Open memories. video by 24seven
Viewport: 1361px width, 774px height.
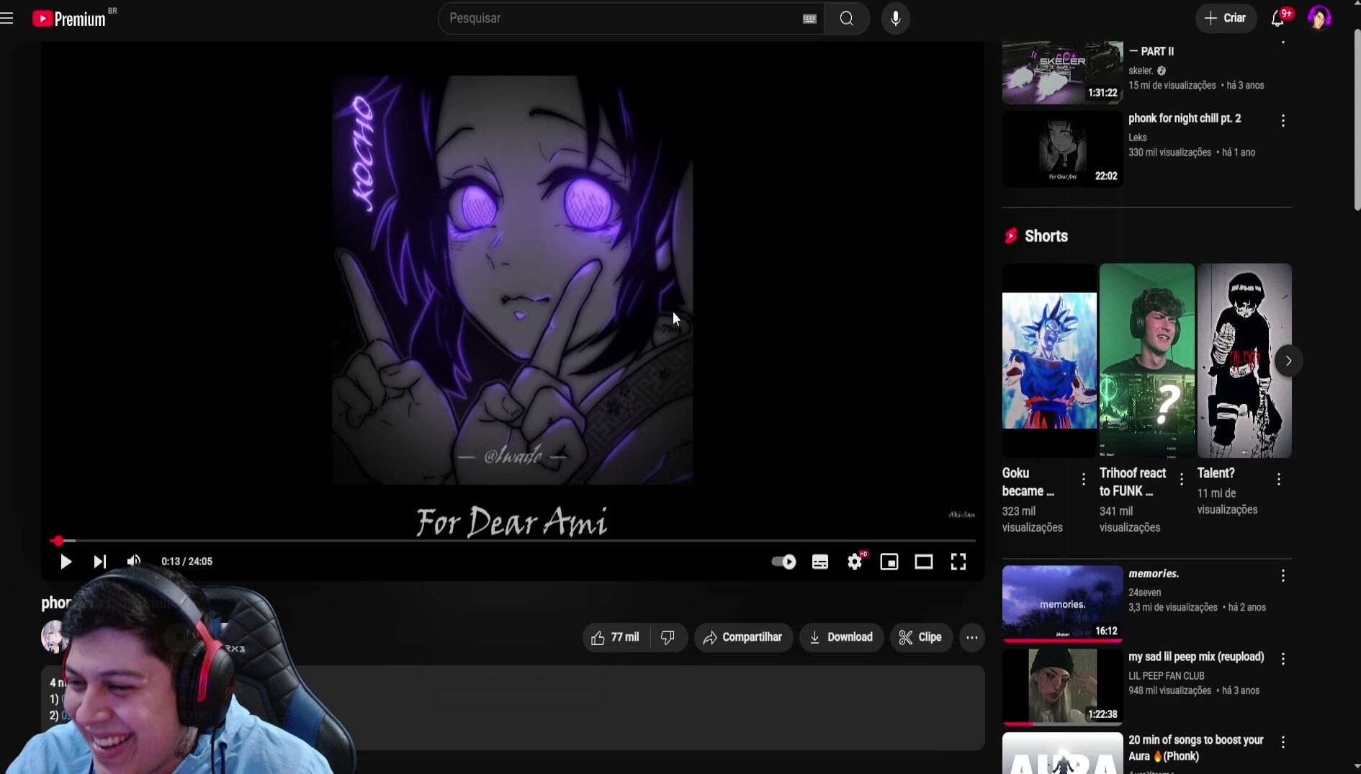[x=1154, y=574]
